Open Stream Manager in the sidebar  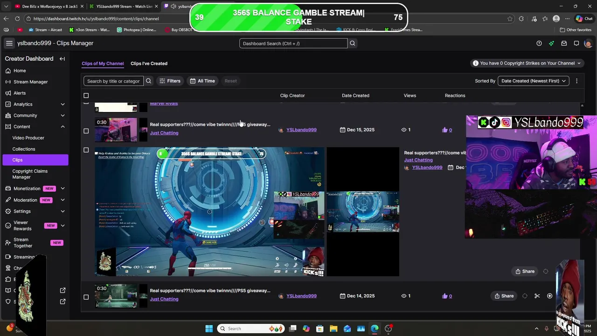tap(35, 82)
